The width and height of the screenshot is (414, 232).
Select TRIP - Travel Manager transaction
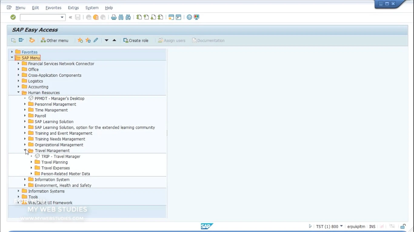click(61, 156)
